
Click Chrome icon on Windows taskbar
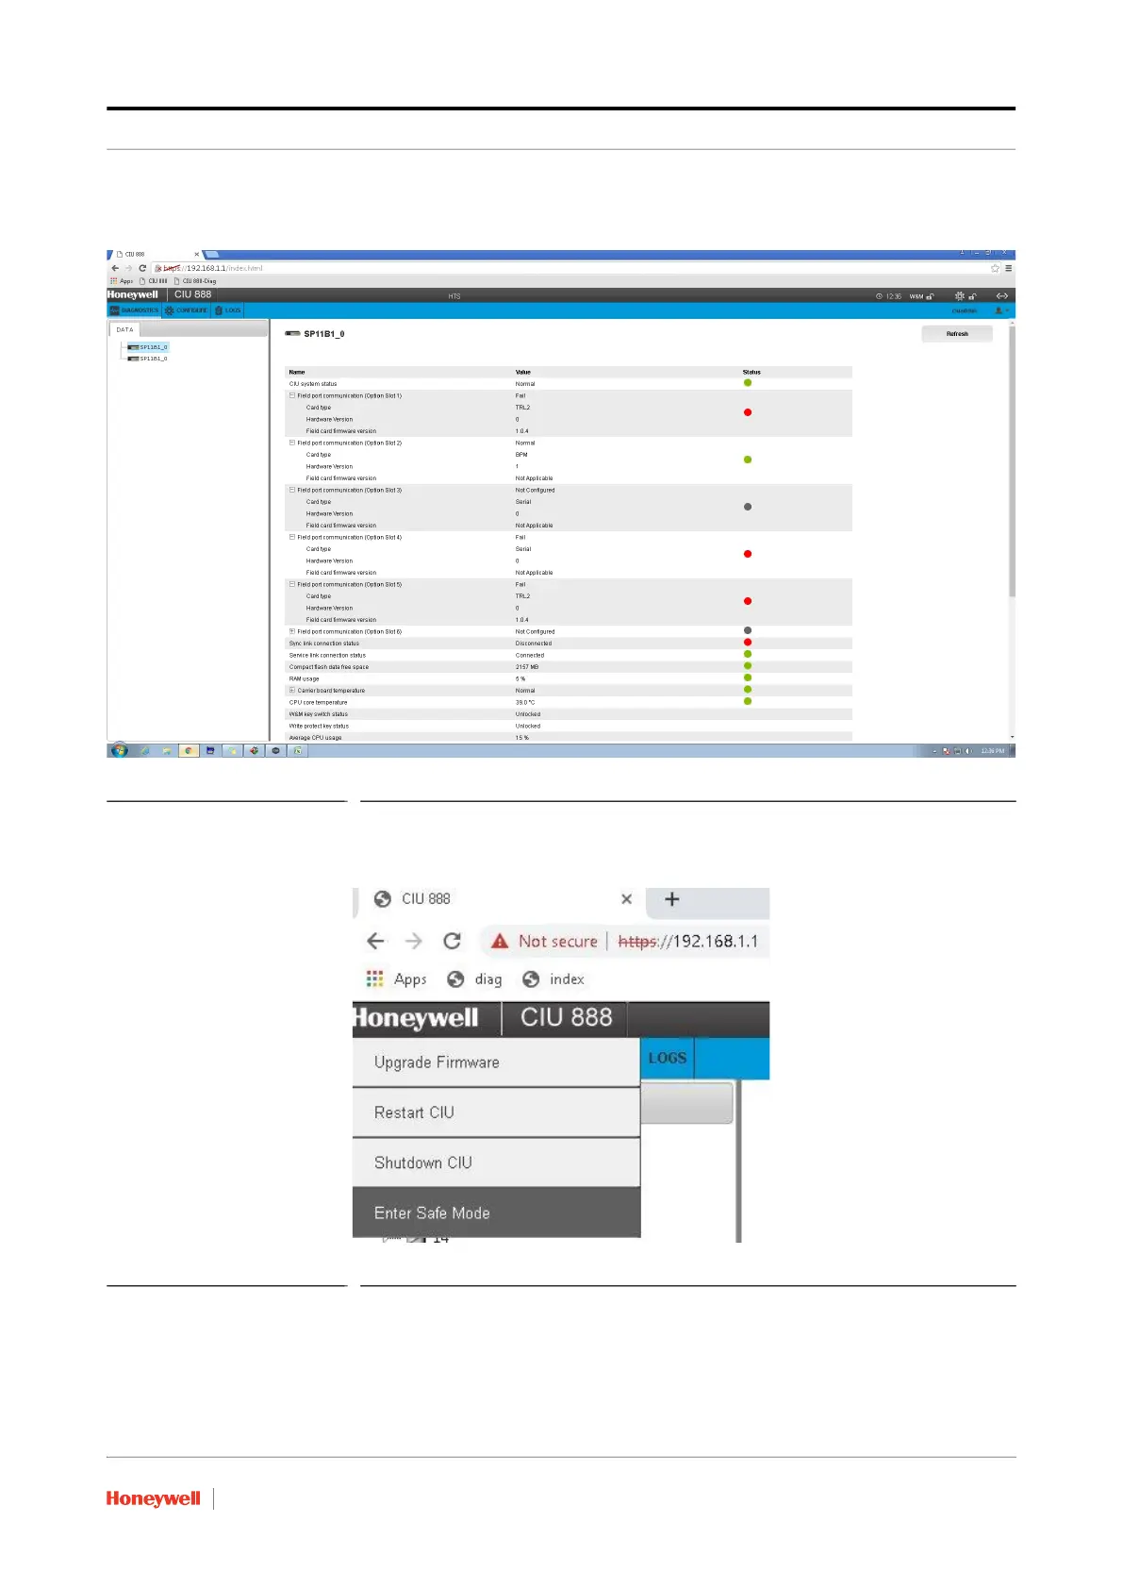(x=189, y=751)
